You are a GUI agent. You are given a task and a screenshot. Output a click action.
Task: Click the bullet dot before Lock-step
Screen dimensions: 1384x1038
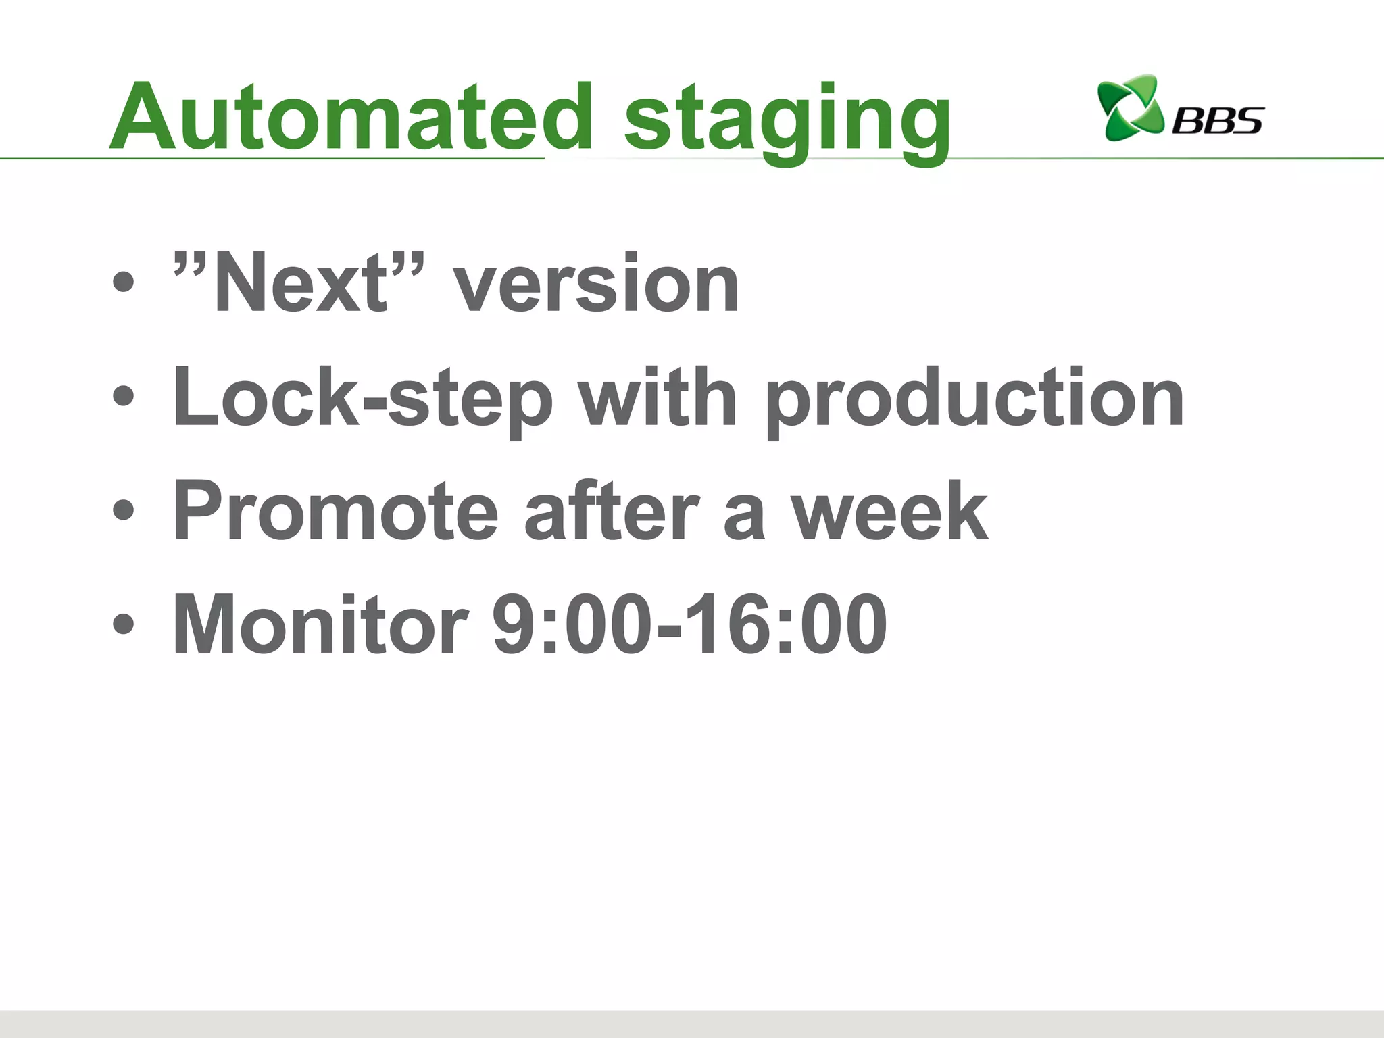tap(123, 396)
